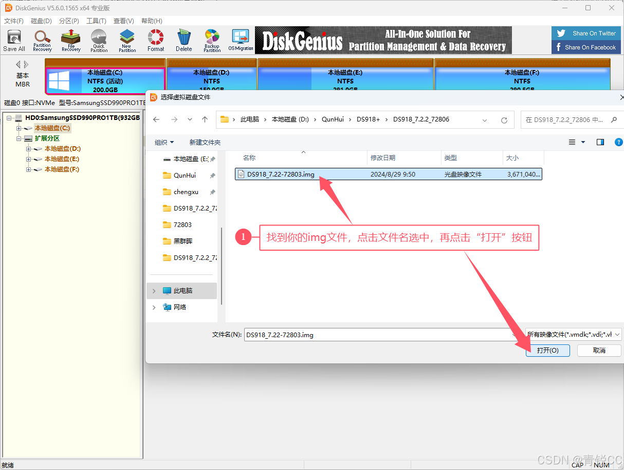Open the 分区(P) menu
This screenshot has height=470, width=624.
[69, 21]
